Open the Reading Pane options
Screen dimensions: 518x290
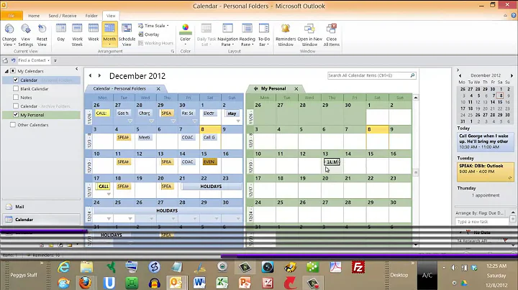coord(247,35)
